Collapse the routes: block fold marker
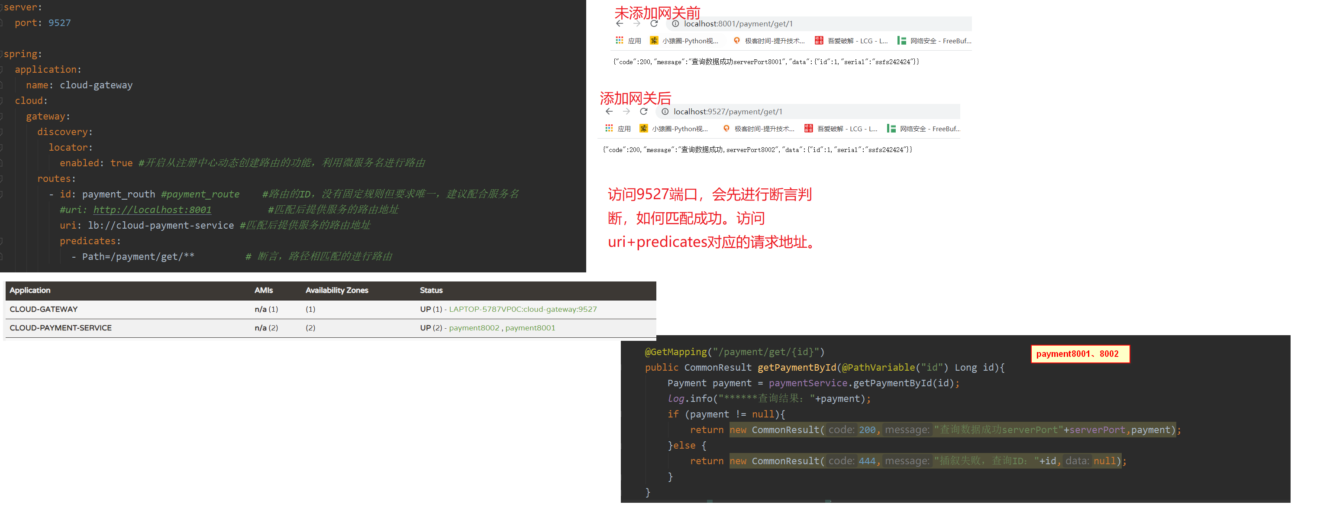 2,179
